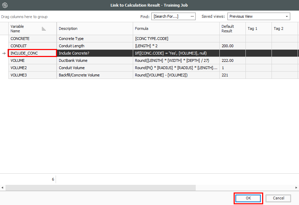Screen dimensions: 299x205
Task: Click the row indicator arrow beside INCLUDE_CONC
Action: [4, 53]
